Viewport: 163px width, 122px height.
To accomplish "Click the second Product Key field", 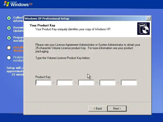I will point(65,83).
